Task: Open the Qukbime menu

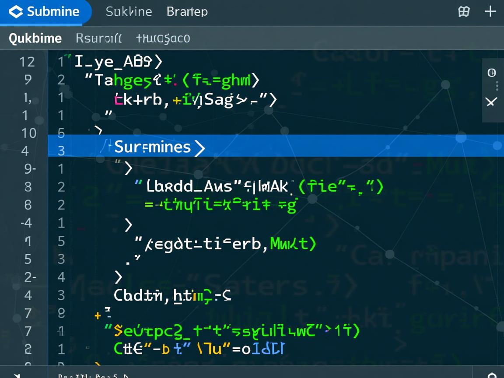Action: pyautogui.click(x=35, y=38)
